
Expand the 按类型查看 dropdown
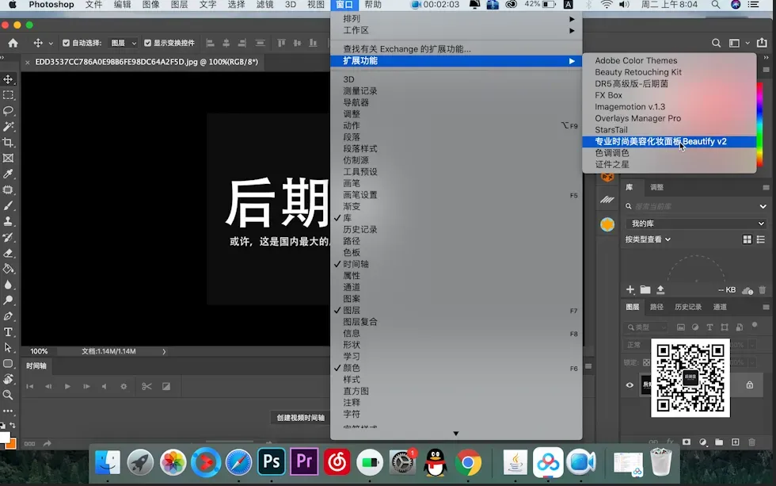(x=648, y=239)
